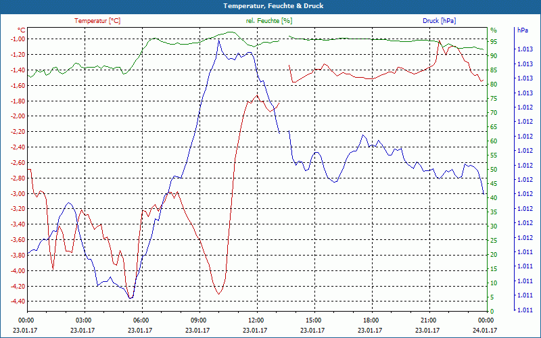Click the "95" humidity axis value
The image size is (541, 338).
(494, 42)
